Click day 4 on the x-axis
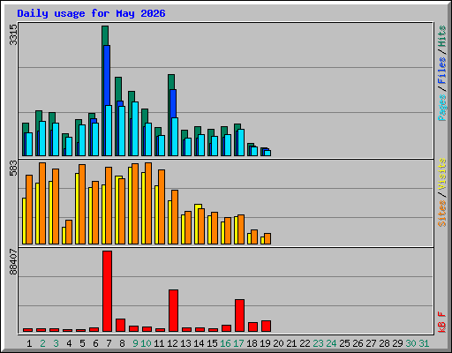452x353 pixels. (x=69, y=343)
